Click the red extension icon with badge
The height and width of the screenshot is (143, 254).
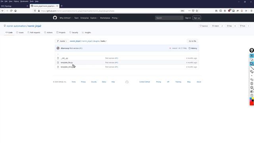(229, 11)
